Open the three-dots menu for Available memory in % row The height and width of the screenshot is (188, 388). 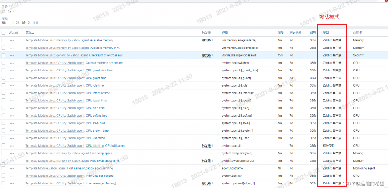[12, 48]
